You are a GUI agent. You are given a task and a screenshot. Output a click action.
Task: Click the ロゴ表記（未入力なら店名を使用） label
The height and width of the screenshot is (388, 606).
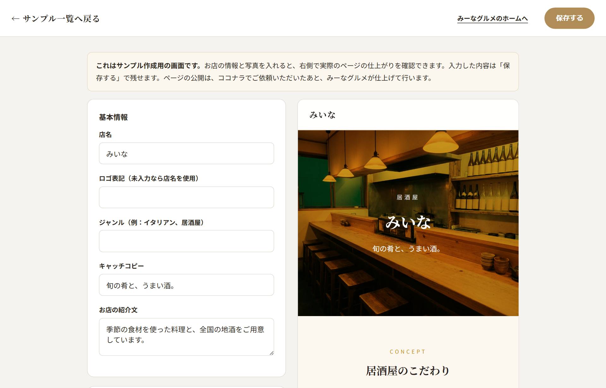click(150, 179)
